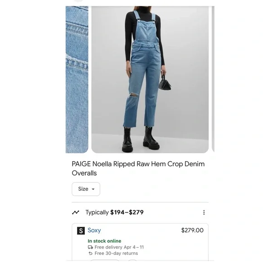View the denim close-up image on left

77,79
